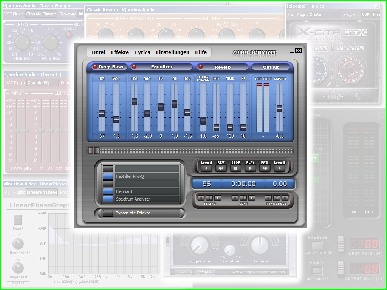Click the MASTER volume slider handle
Image resolution: width=387 pixels, height=290 pixels.
click(279, 108)
